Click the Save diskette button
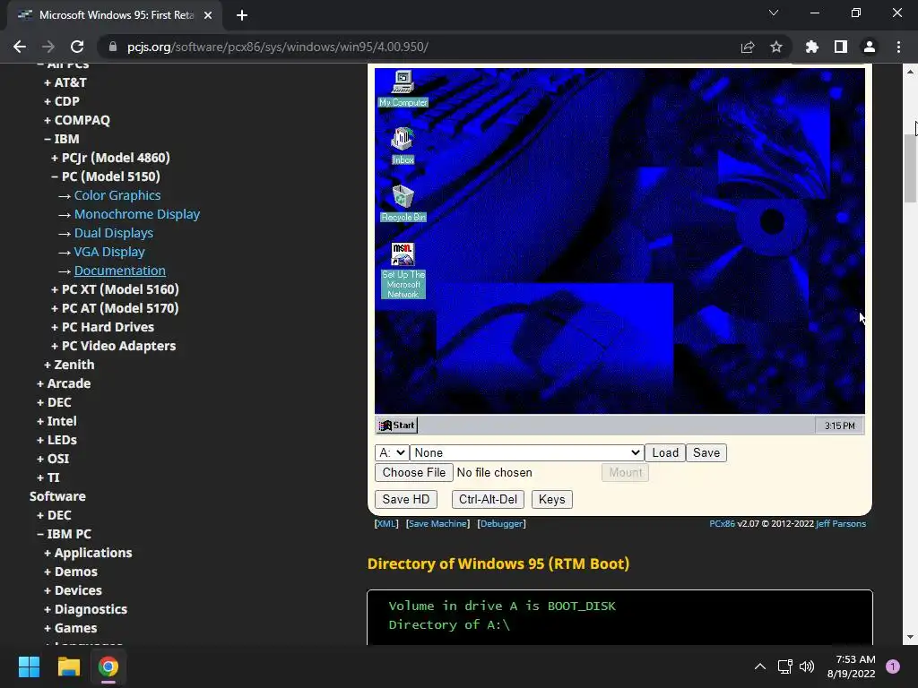This screenshot has height=688, width=918. pyautogui.click(x=706, y=452)
